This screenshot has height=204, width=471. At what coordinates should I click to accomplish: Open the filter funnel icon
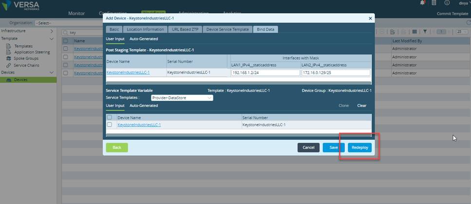tap(425, 32)
